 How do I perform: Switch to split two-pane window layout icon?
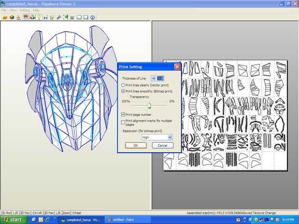click(79, 17)
